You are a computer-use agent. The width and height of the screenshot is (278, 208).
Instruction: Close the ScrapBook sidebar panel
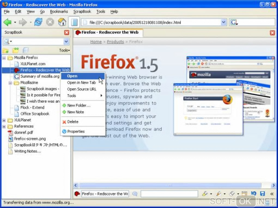67,33
